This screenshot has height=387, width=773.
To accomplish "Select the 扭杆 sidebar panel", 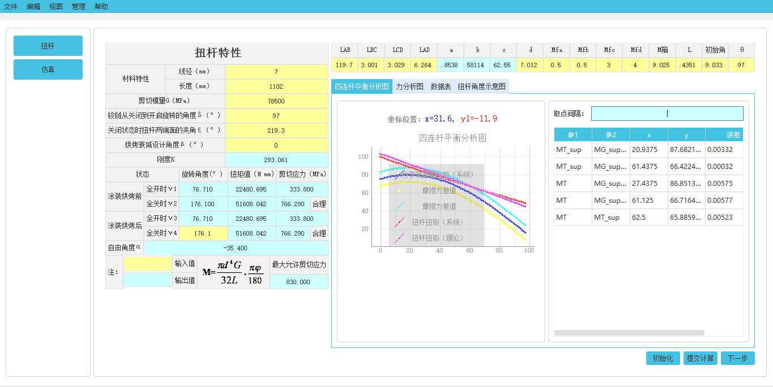I will (x=48, y=45).
